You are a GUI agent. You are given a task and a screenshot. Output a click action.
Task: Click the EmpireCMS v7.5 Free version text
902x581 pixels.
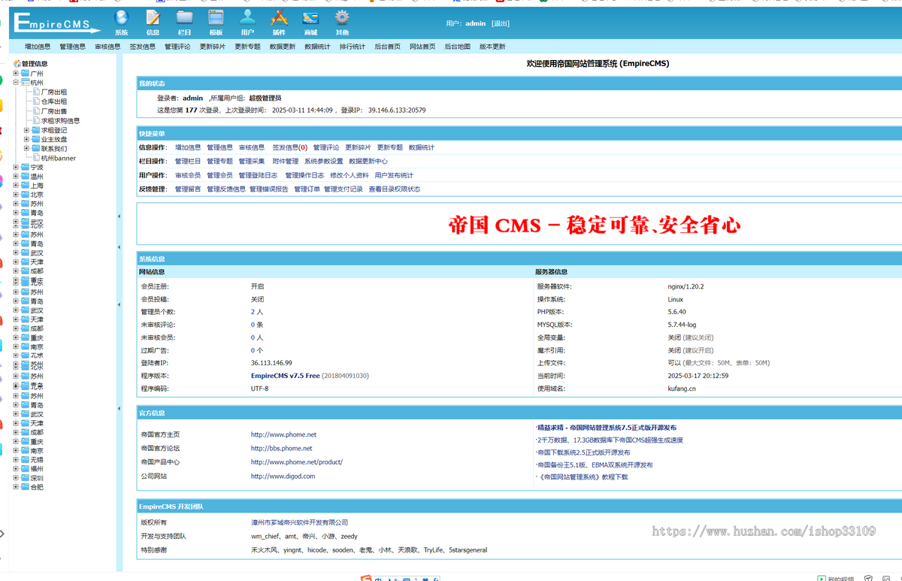(286, 376)
